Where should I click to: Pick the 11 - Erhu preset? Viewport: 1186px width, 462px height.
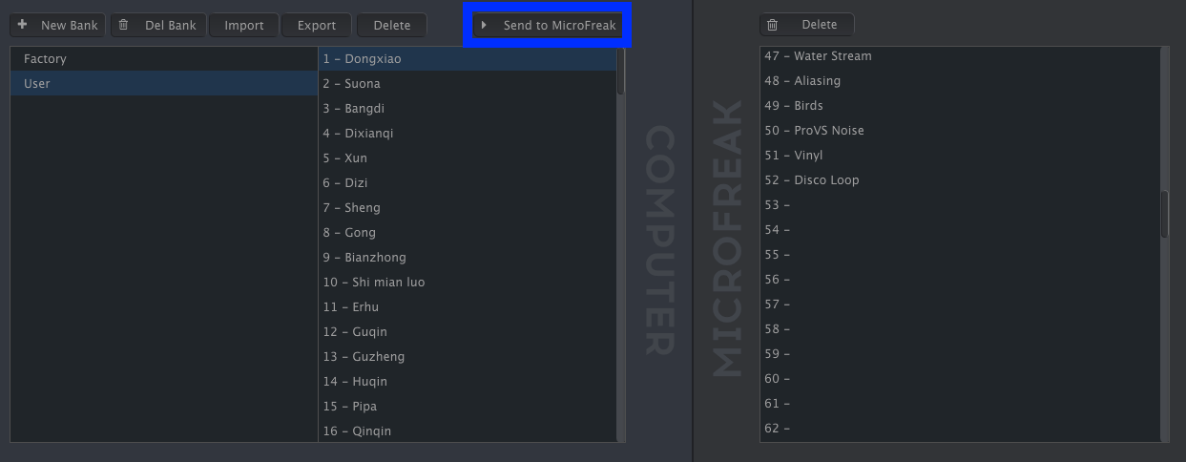pyautogui.click(x=468, y=307)
